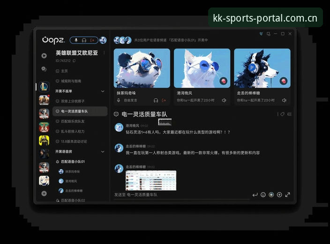Viewport: 330px width, 244px height.
Task: Select the League of Legends server icon
Action: 44,87
